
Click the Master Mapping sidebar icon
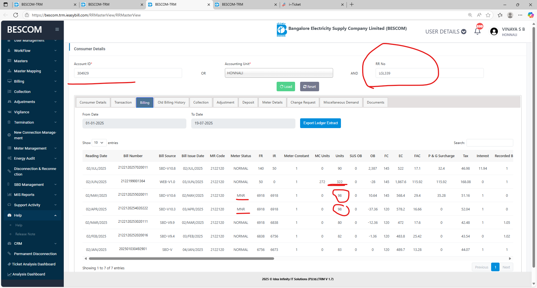[9, 71]
